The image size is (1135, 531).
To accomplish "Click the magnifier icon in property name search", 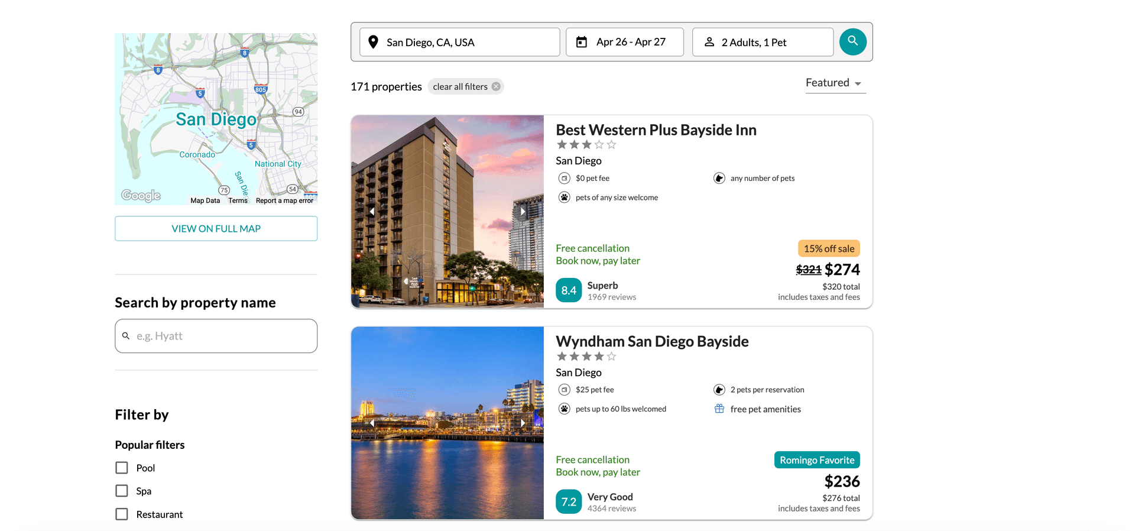I will (x=126, y=336).
